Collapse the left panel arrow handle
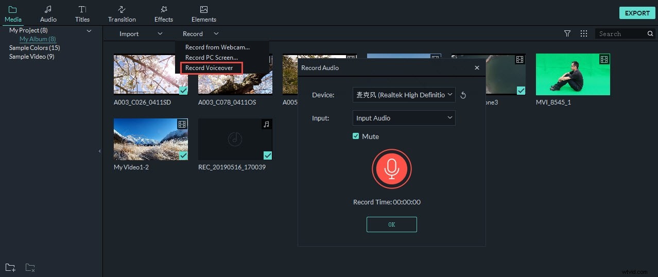Image resolution: width=658 pixels, height=277 pixels. tap(99, 151)
